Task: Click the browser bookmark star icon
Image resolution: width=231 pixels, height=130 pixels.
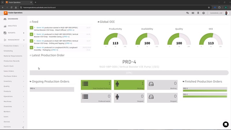Action: pyautogui.click(x=209, y=7)
